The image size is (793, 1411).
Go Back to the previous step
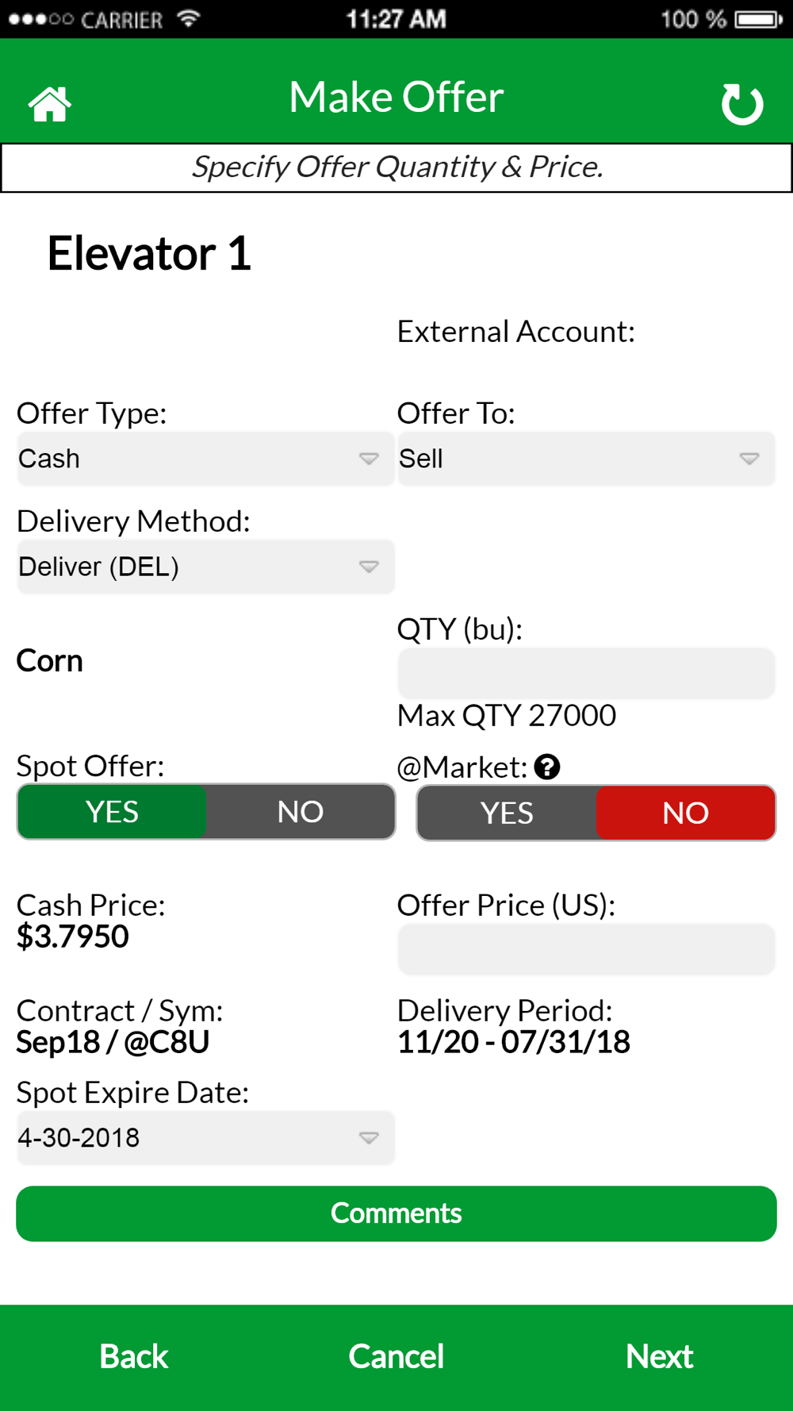click(x=134, y=1356)
